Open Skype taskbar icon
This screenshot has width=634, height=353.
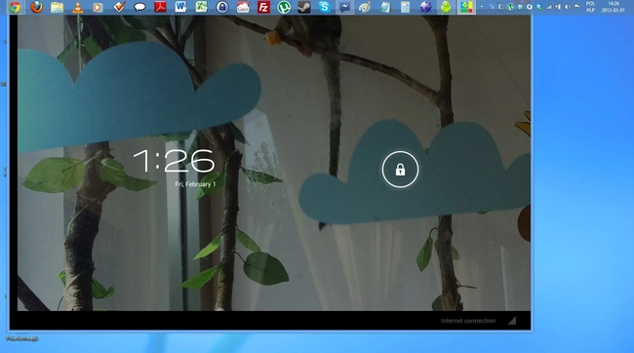[x=324, y=7]
